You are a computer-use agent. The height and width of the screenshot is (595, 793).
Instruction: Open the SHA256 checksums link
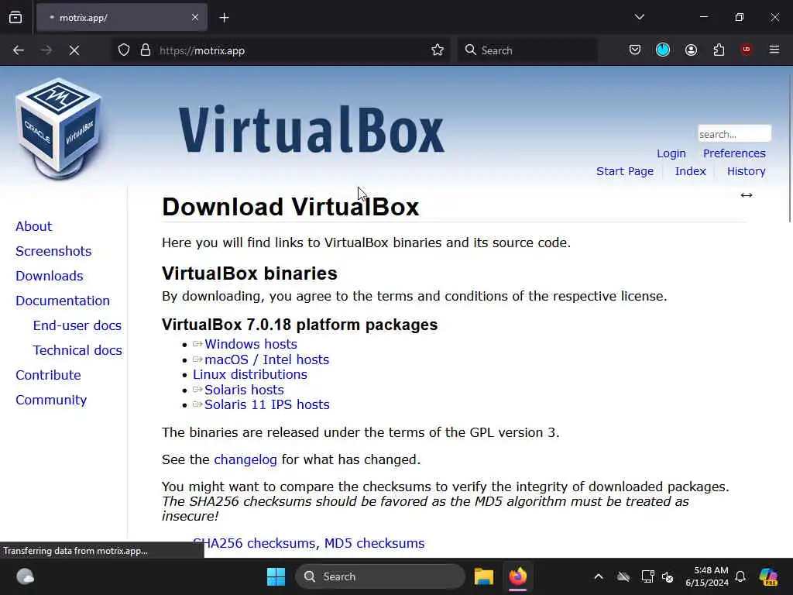coord(254,543)
